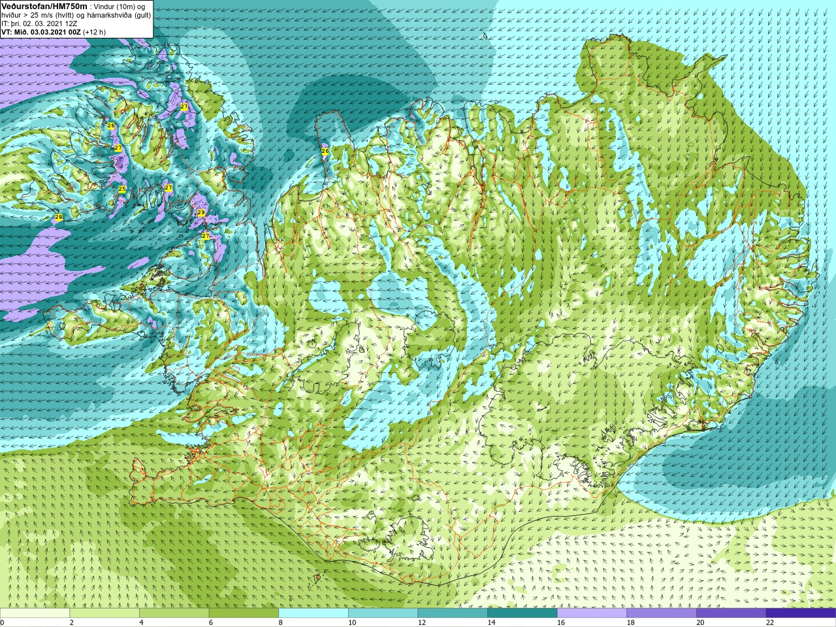836x627 pixels.
Task: Click the legend tick label '4'
Action: 141,622
